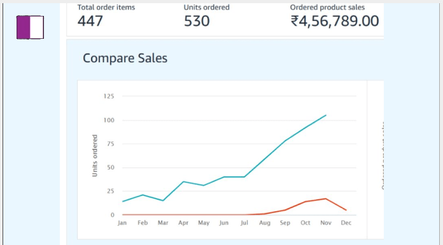Click the Units ordered summary label
This screenshot has width=443, height=245.
pos(206,8)
